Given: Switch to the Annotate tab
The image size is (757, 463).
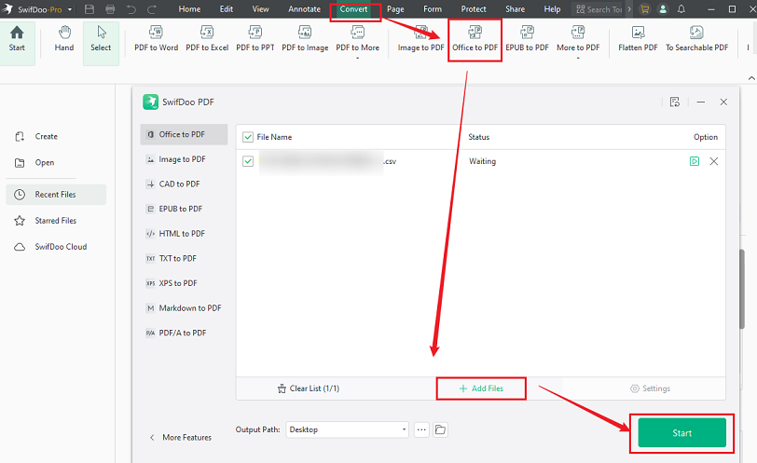Looking at the screenshot, I should pos(304,9).
